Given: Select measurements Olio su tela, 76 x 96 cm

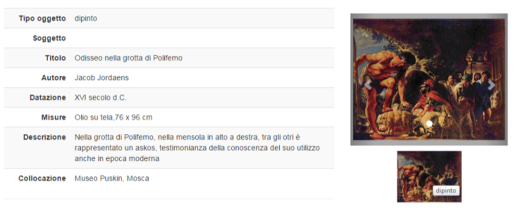Looking at the screenshot, I should coord(113,117).
